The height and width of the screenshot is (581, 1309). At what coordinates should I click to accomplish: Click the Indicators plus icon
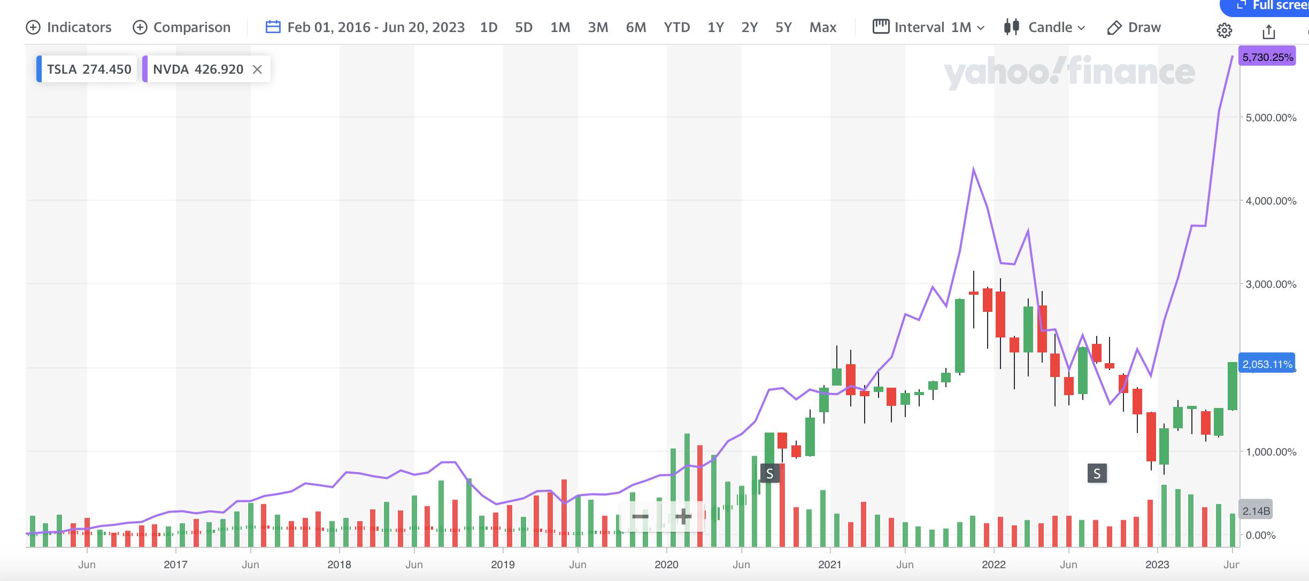(x=33, y=27)
